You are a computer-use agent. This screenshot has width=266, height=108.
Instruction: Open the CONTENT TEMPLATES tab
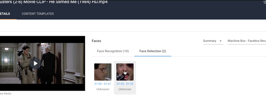[38, 14]
